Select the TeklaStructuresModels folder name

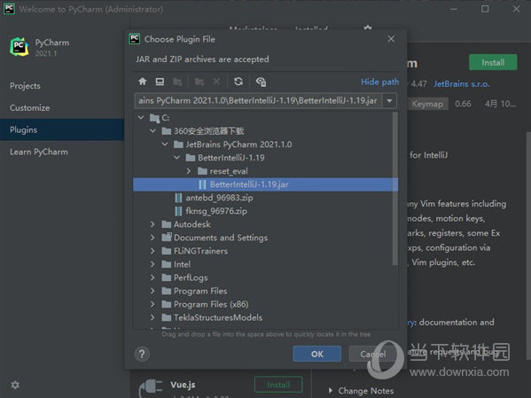218,317
